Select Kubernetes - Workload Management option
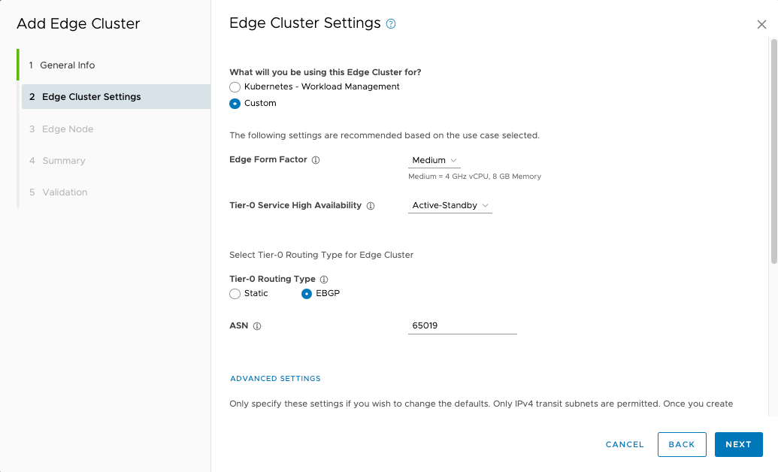Image resolution: width=778 pixels, height=472 pixels. click(235, 87)
